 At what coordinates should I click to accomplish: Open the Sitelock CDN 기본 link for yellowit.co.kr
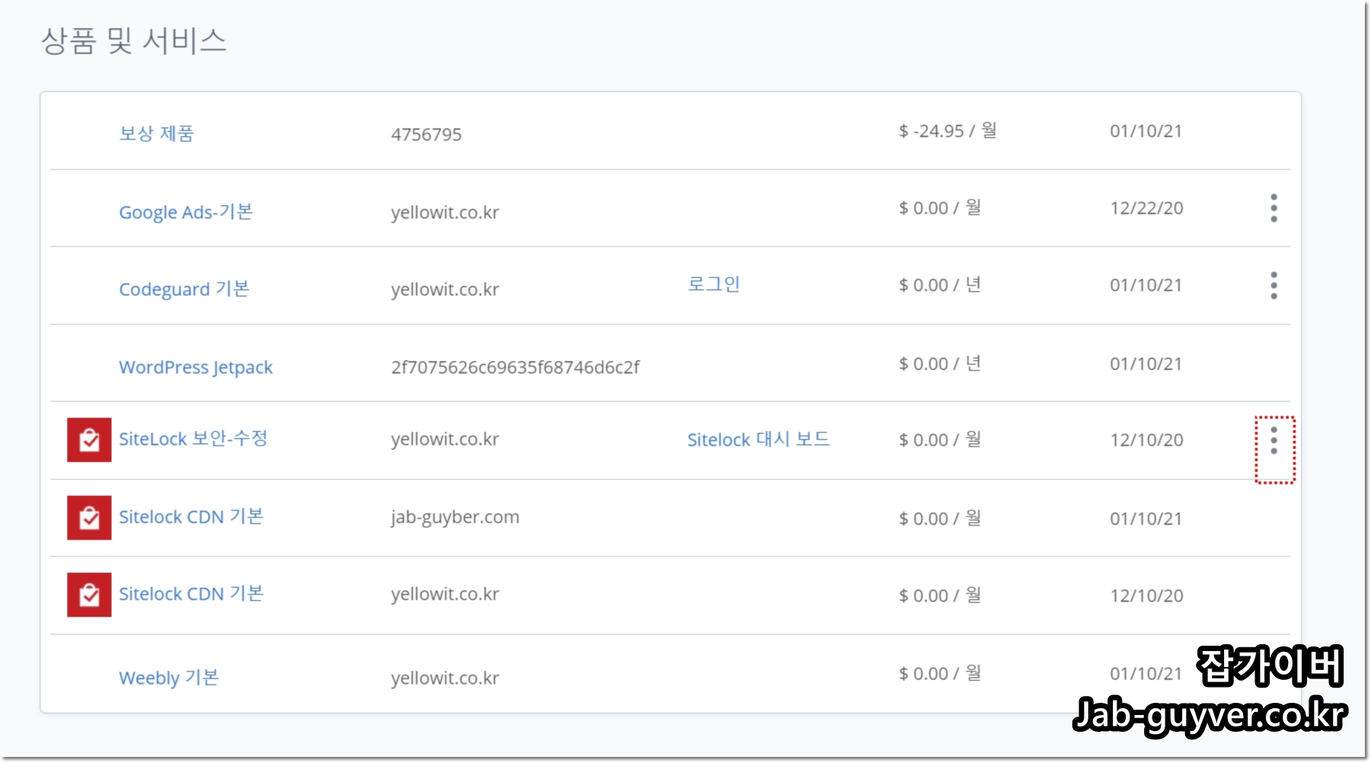click(191, 593)
